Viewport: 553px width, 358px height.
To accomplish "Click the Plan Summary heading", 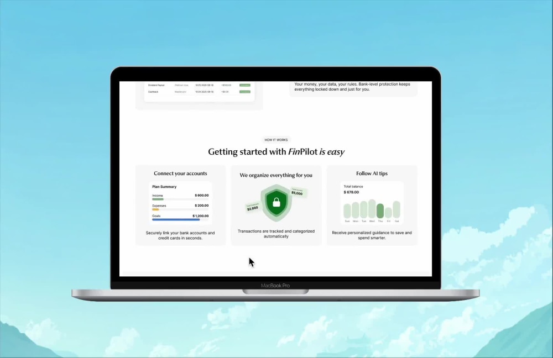I will 164,187.
